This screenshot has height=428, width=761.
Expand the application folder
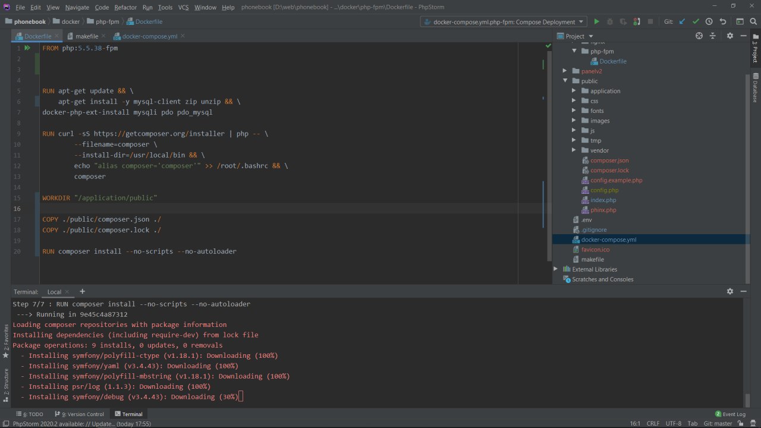pyautogui.click(x=574, y=91)
